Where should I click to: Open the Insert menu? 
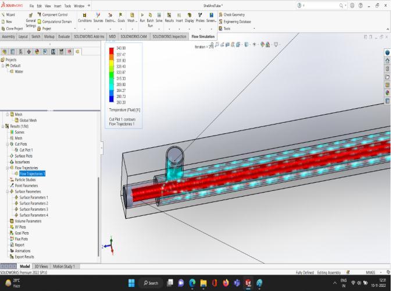[58, 6]
